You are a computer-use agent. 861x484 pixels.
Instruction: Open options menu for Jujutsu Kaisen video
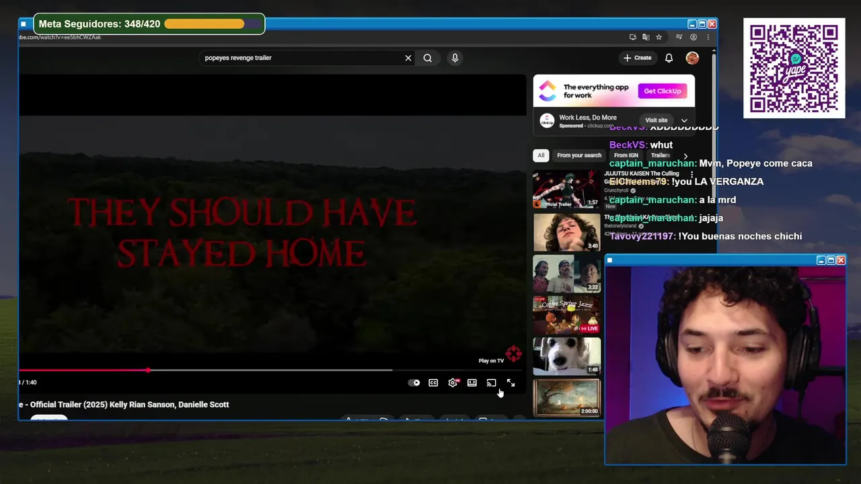pos(691,175)
